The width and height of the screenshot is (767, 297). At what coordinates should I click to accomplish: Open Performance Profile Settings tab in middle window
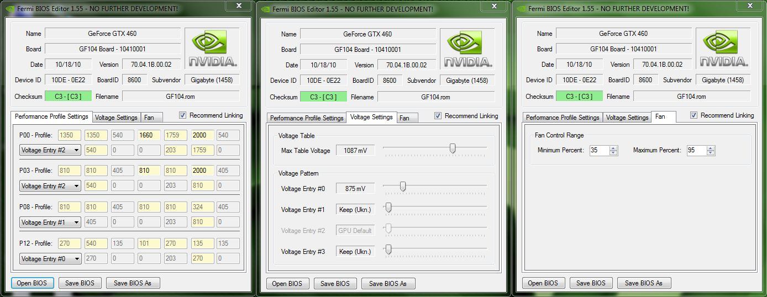307,118
